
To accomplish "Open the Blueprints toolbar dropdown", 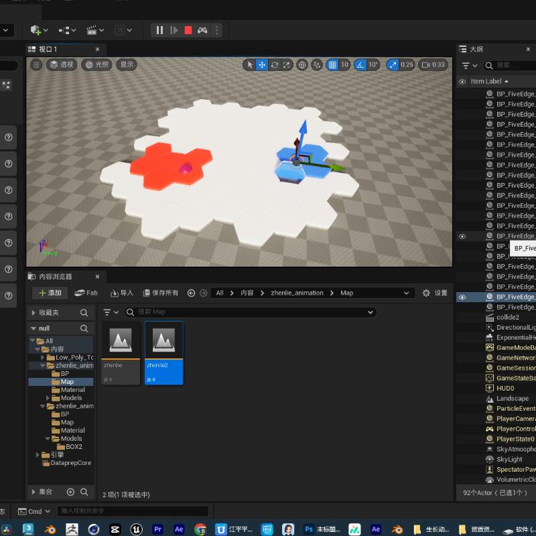I will [67, 30].
